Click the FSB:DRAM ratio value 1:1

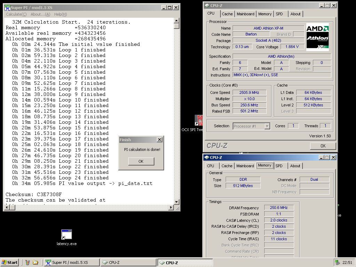[279, 214]
